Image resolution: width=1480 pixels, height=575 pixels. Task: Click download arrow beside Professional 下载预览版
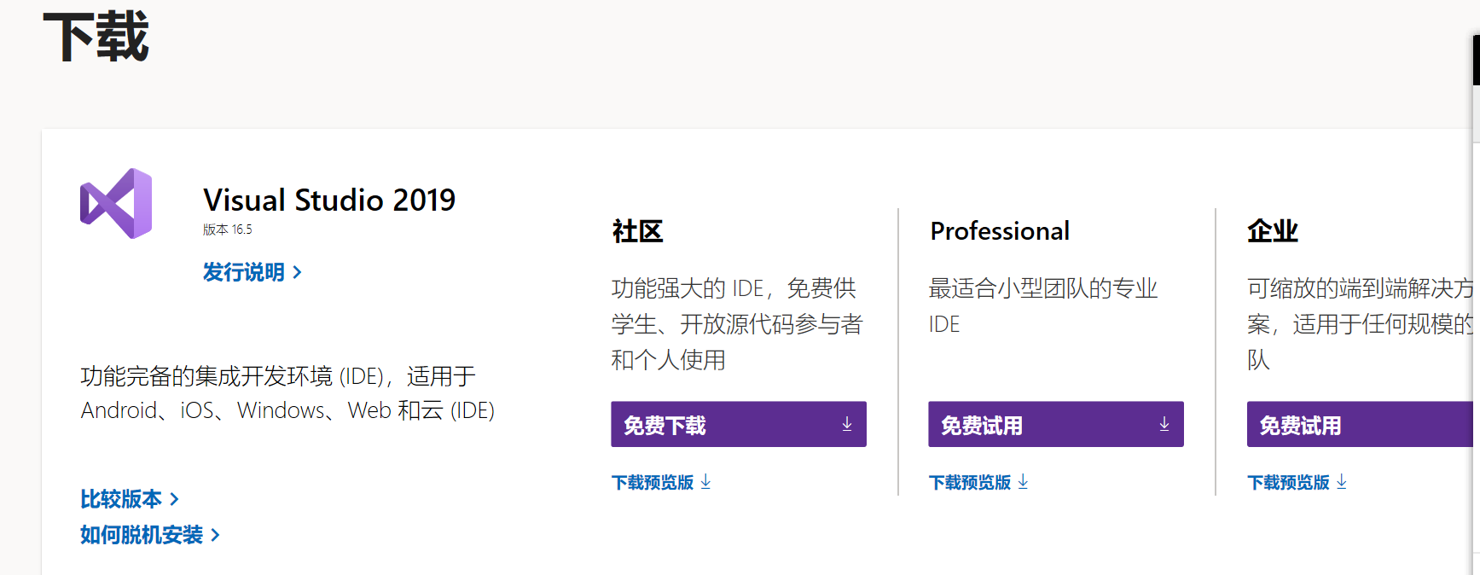point(1023,482)
